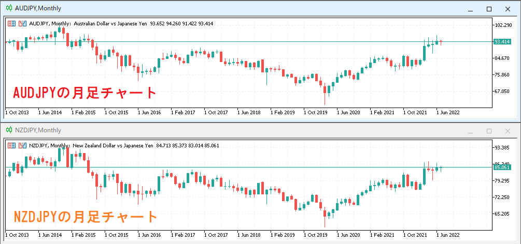
Task: Click the NZDJPY window title bar chart icon
Action: click(x=9, y=130)
